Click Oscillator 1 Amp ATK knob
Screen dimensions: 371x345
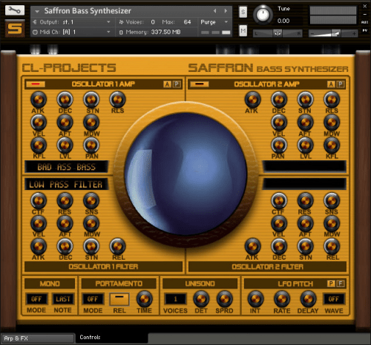coord(39,99)
